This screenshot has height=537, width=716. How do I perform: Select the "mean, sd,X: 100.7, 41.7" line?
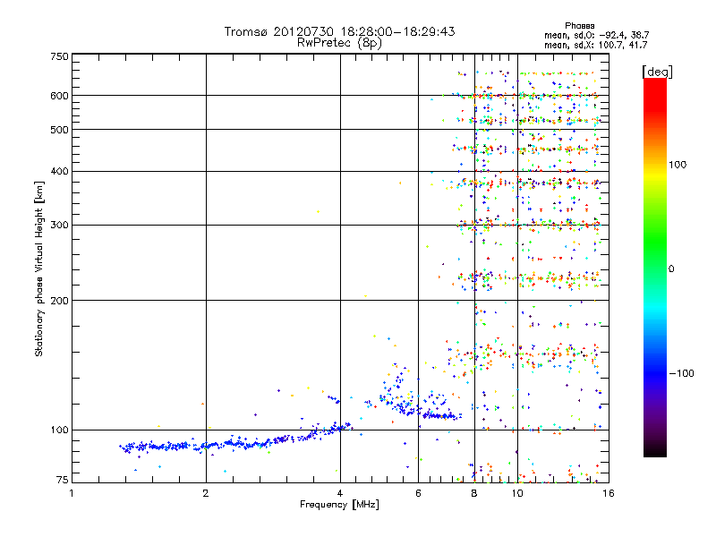(595, 45)
